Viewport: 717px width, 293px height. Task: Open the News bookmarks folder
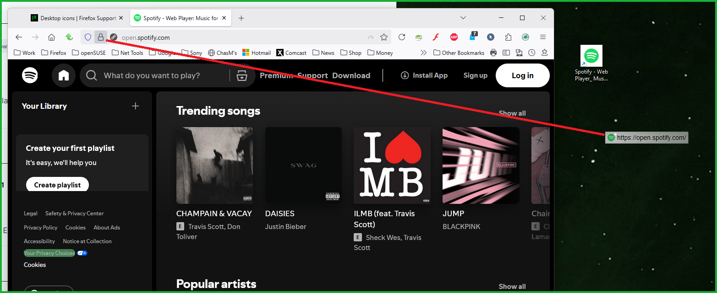coord(323,53)
